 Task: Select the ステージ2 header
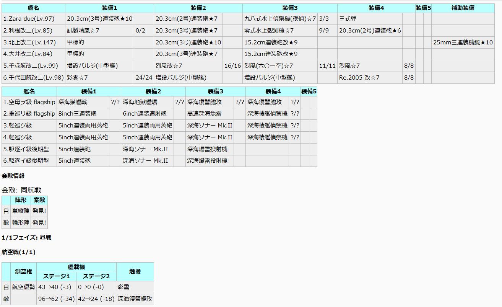[x=96, y=277]
